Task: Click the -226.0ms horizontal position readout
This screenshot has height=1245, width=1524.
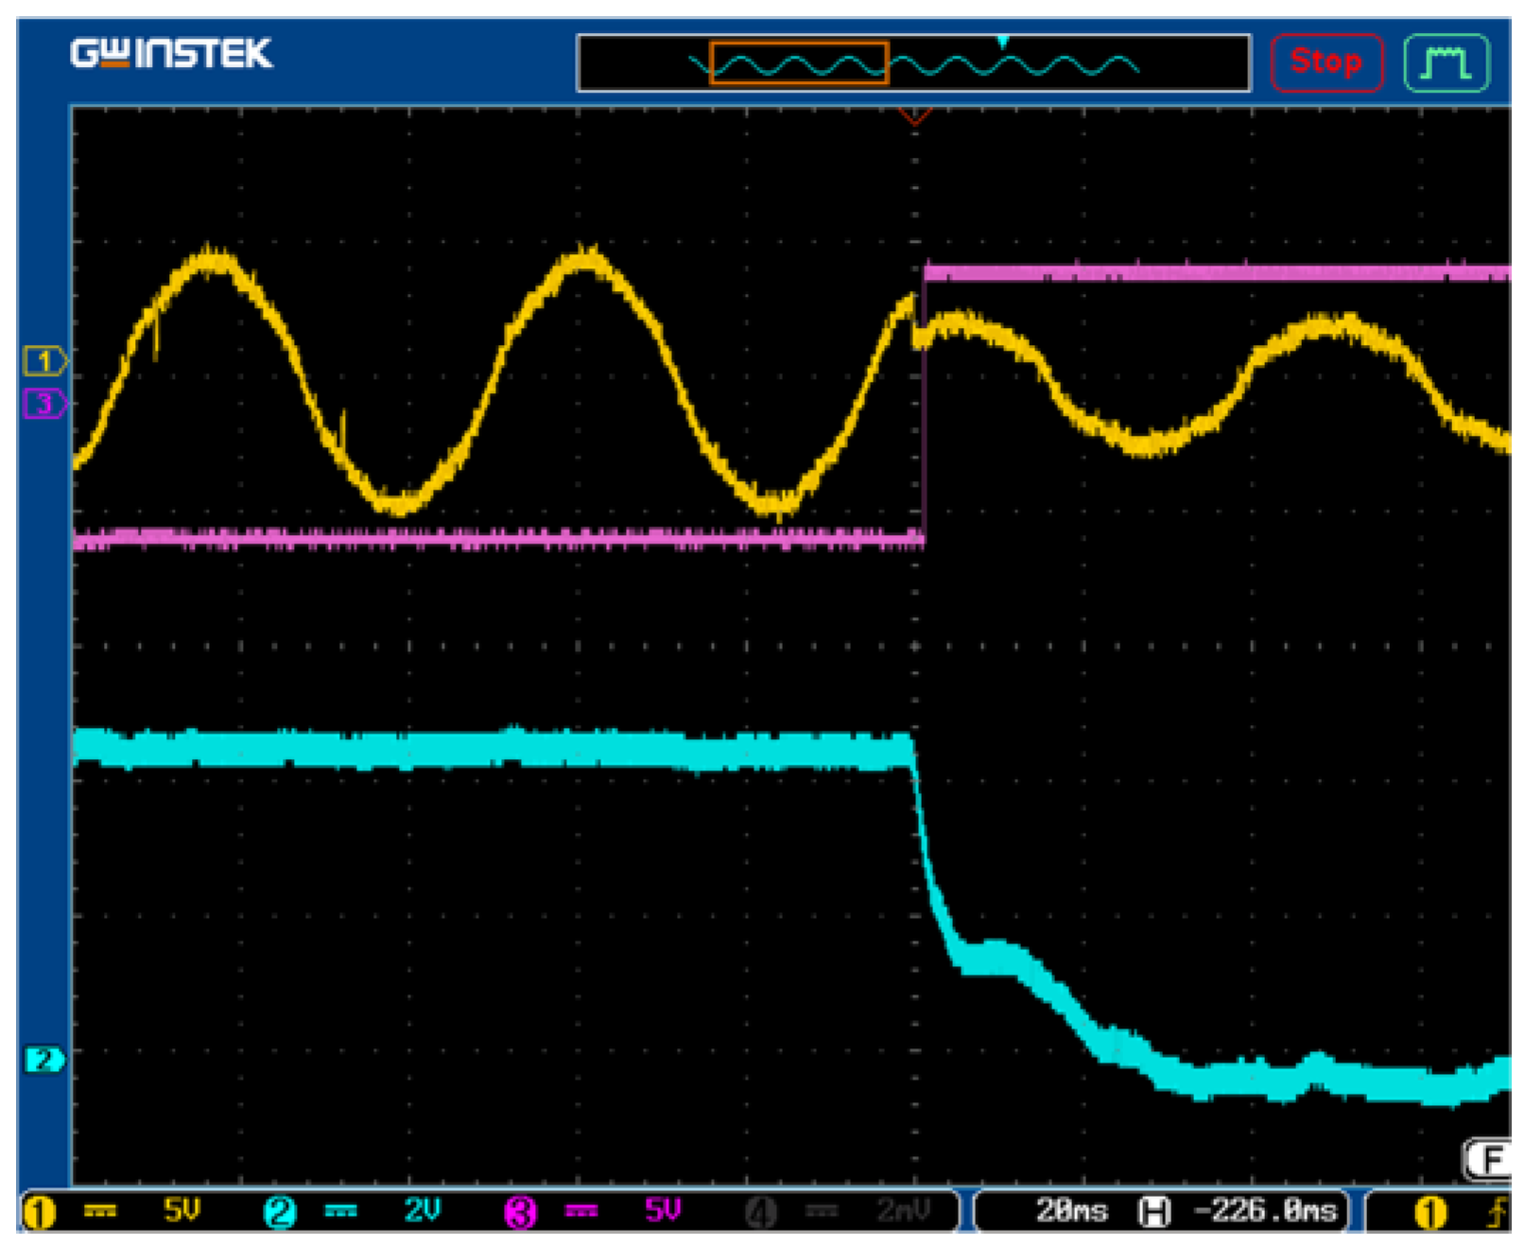Action: [1264, 1211]
